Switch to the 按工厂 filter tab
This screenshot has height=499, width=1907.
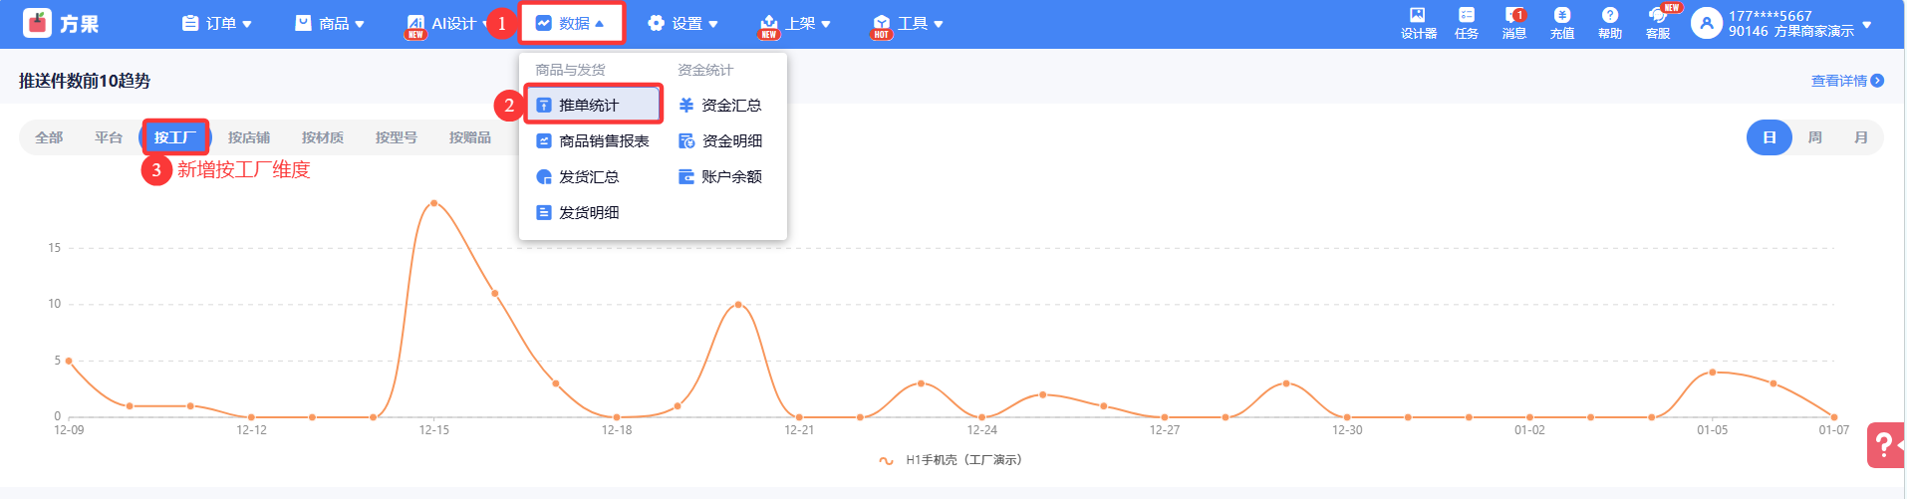coord(175,137)
